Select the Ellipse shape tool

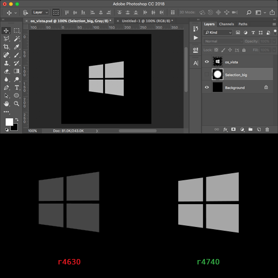(x=17, y=96)
